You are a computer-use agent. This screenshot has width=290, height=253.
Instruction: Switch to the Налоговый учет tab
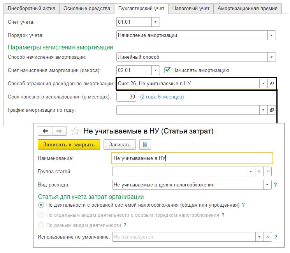[191, 8]
